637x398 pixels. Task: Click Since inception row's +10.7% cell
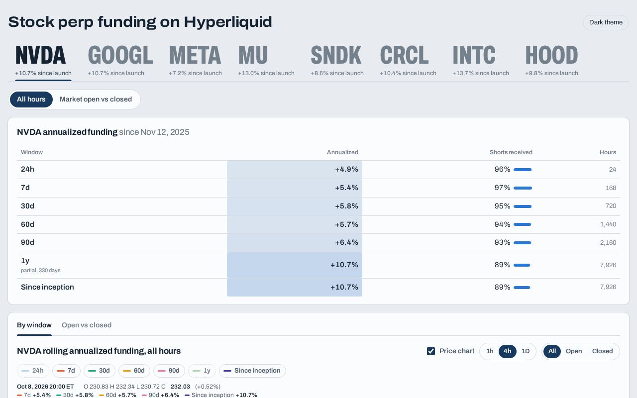[x=295, y=288]
